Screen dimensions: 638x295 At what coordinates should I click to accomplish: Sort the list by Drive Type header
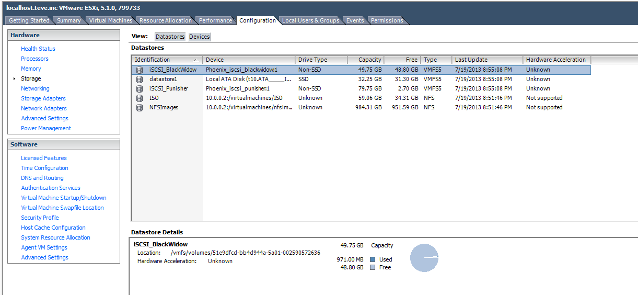pos(320,60)
